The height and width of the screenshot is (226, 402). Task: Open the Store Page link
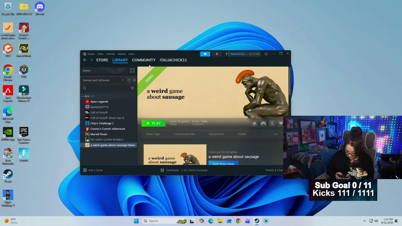click(x=153, y=134)
